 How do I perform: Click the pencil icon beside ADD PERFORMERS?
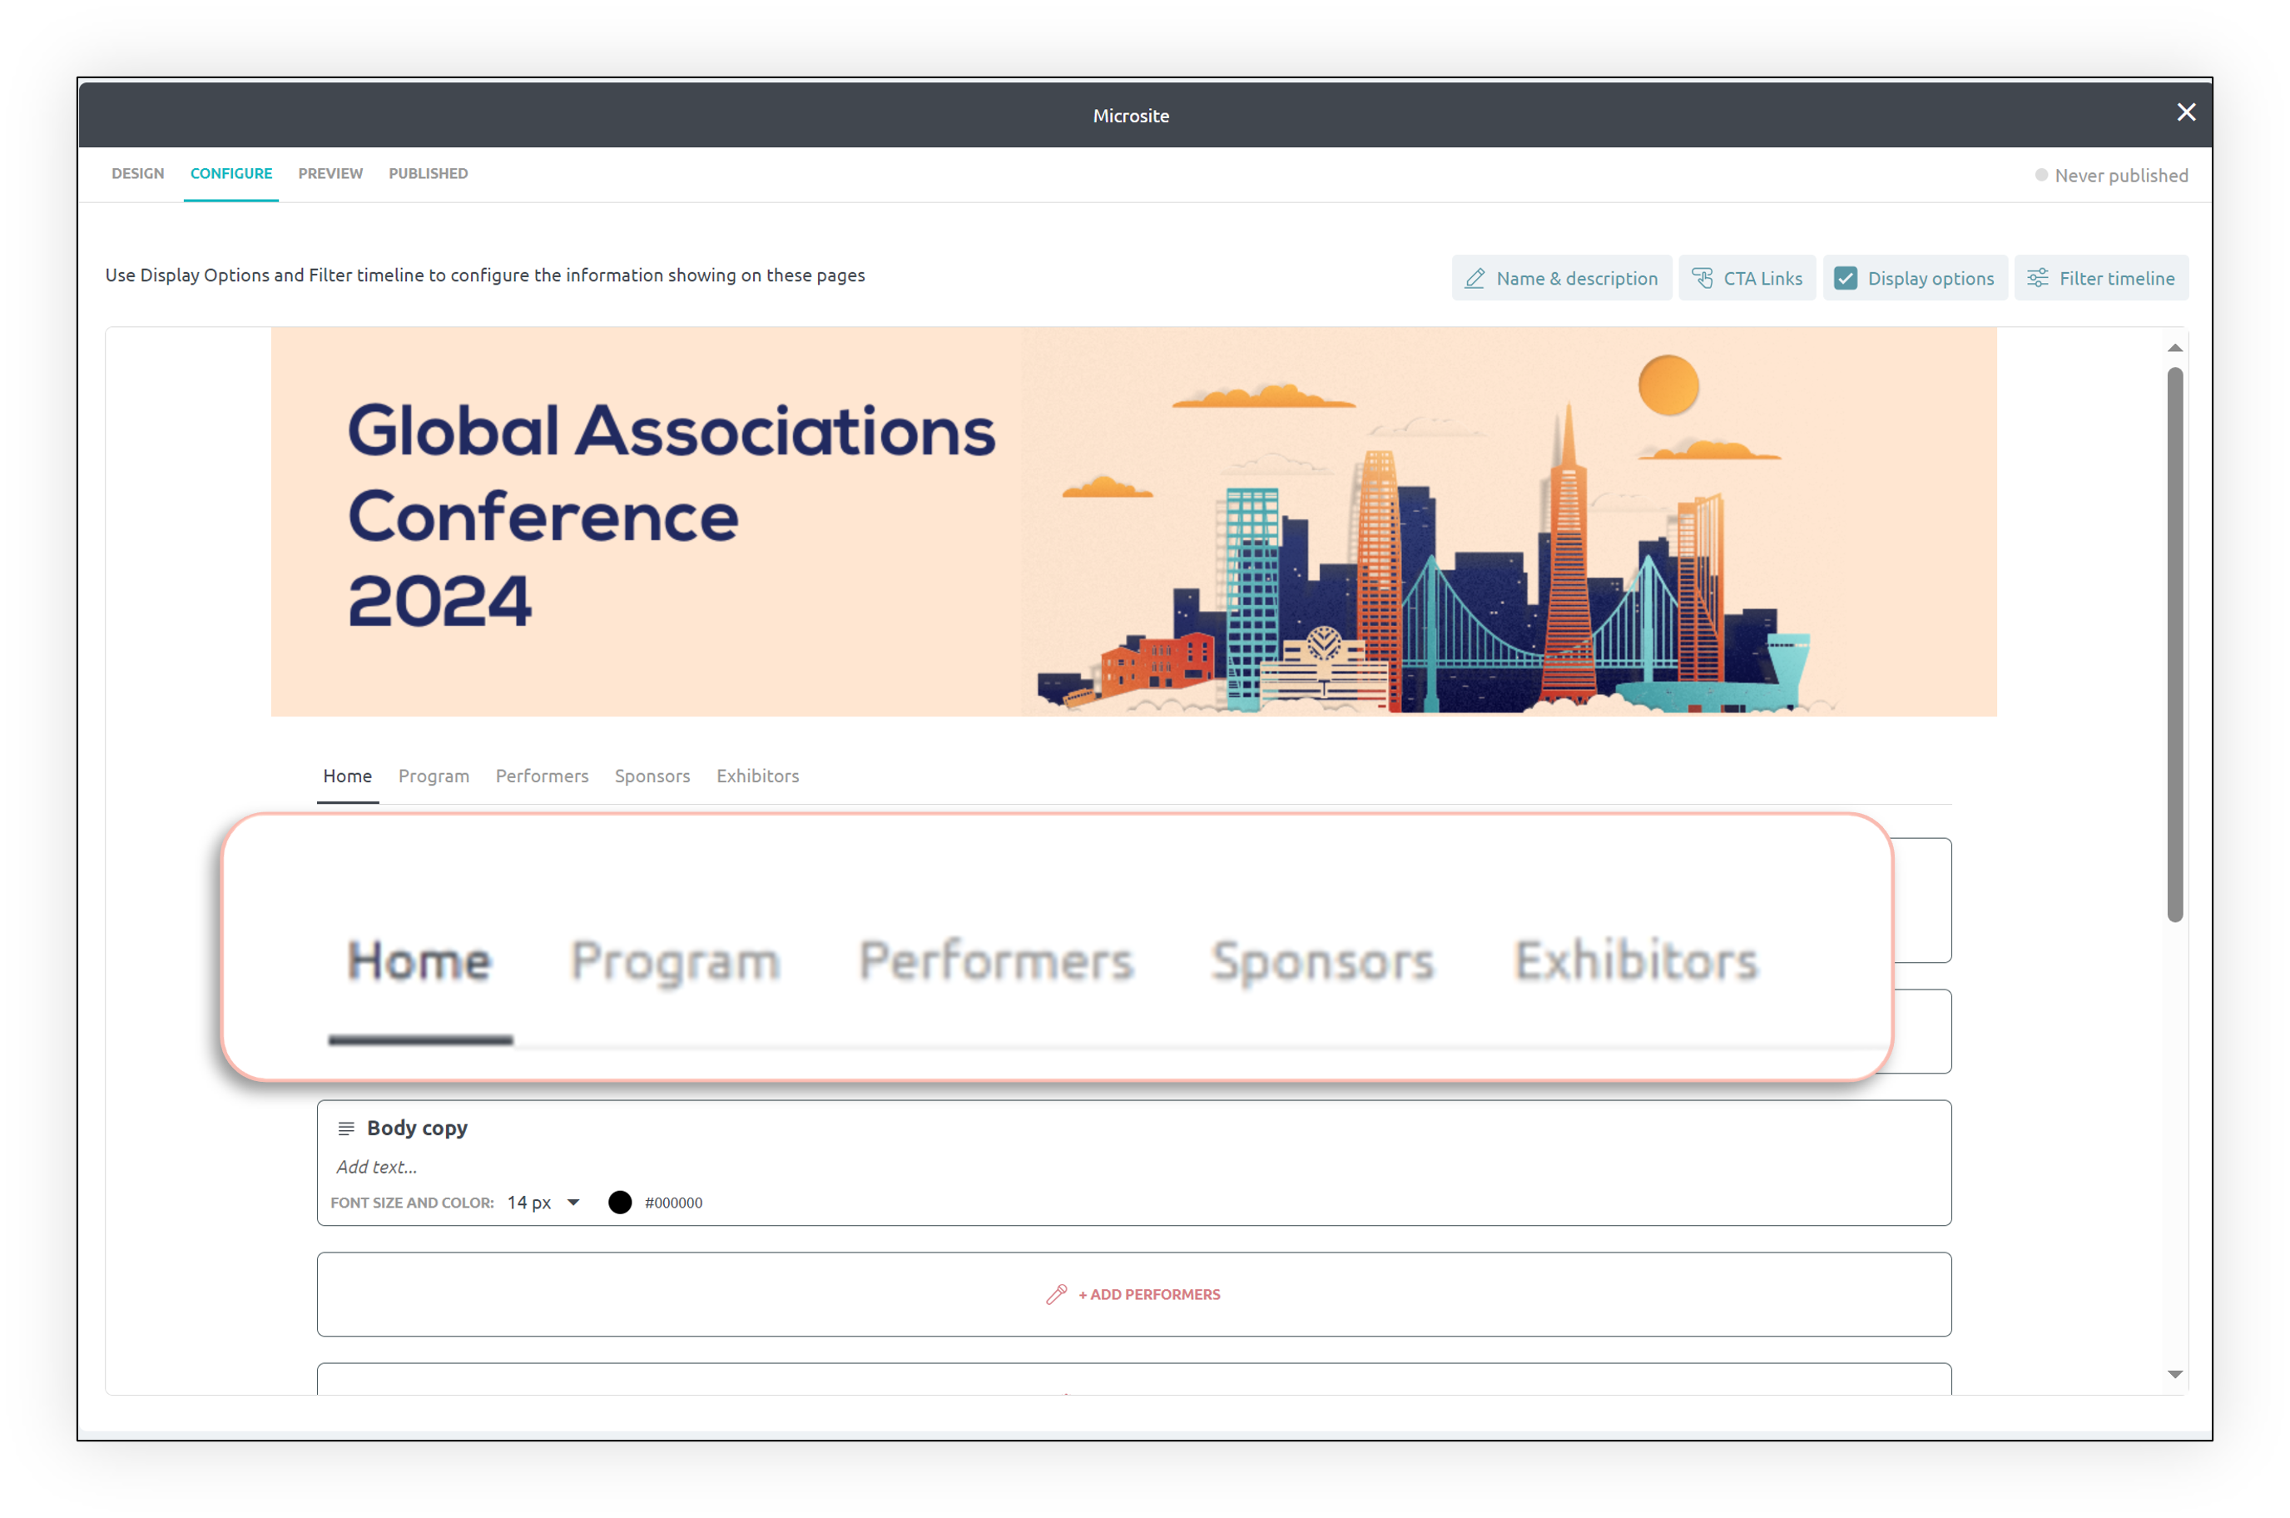coord(1056,1294)
